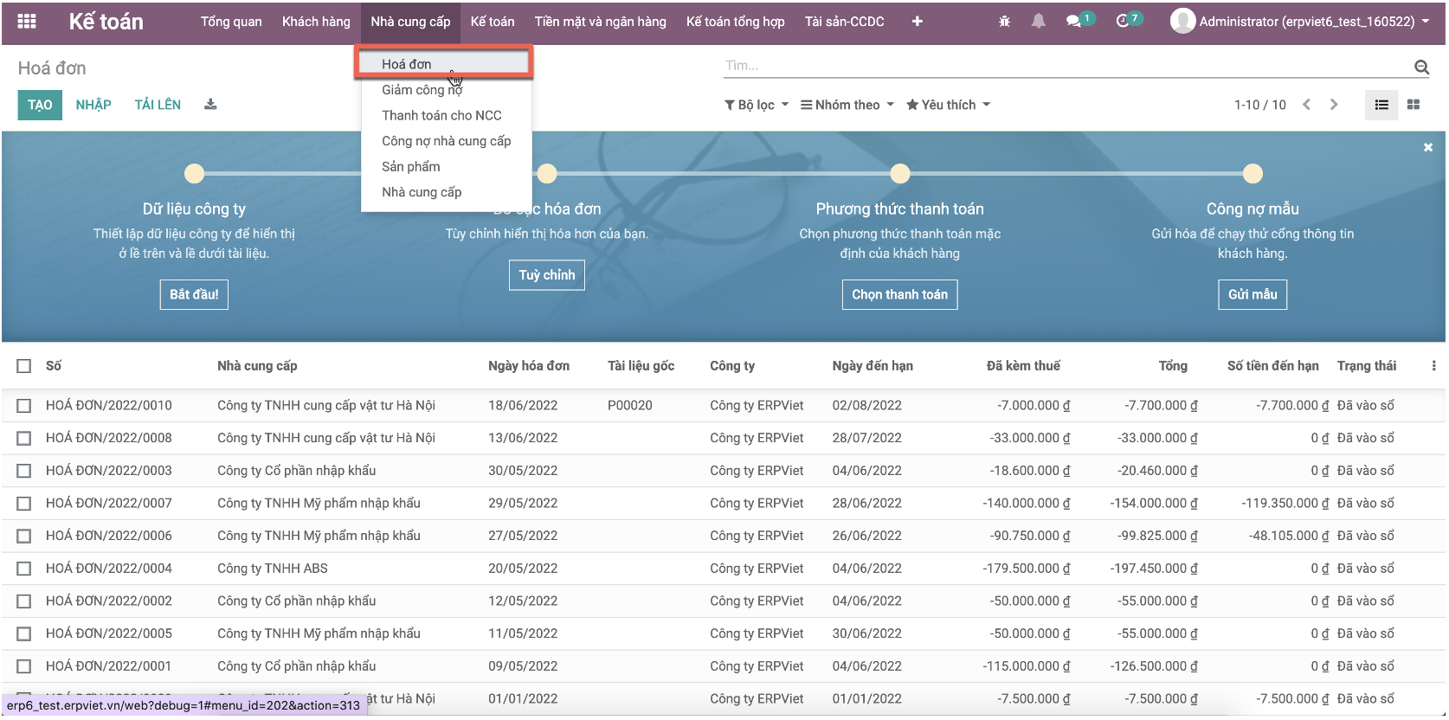
Task: Select checkbox for HOÁ ĐƠN/2022/0007 row
Action: 24,504
